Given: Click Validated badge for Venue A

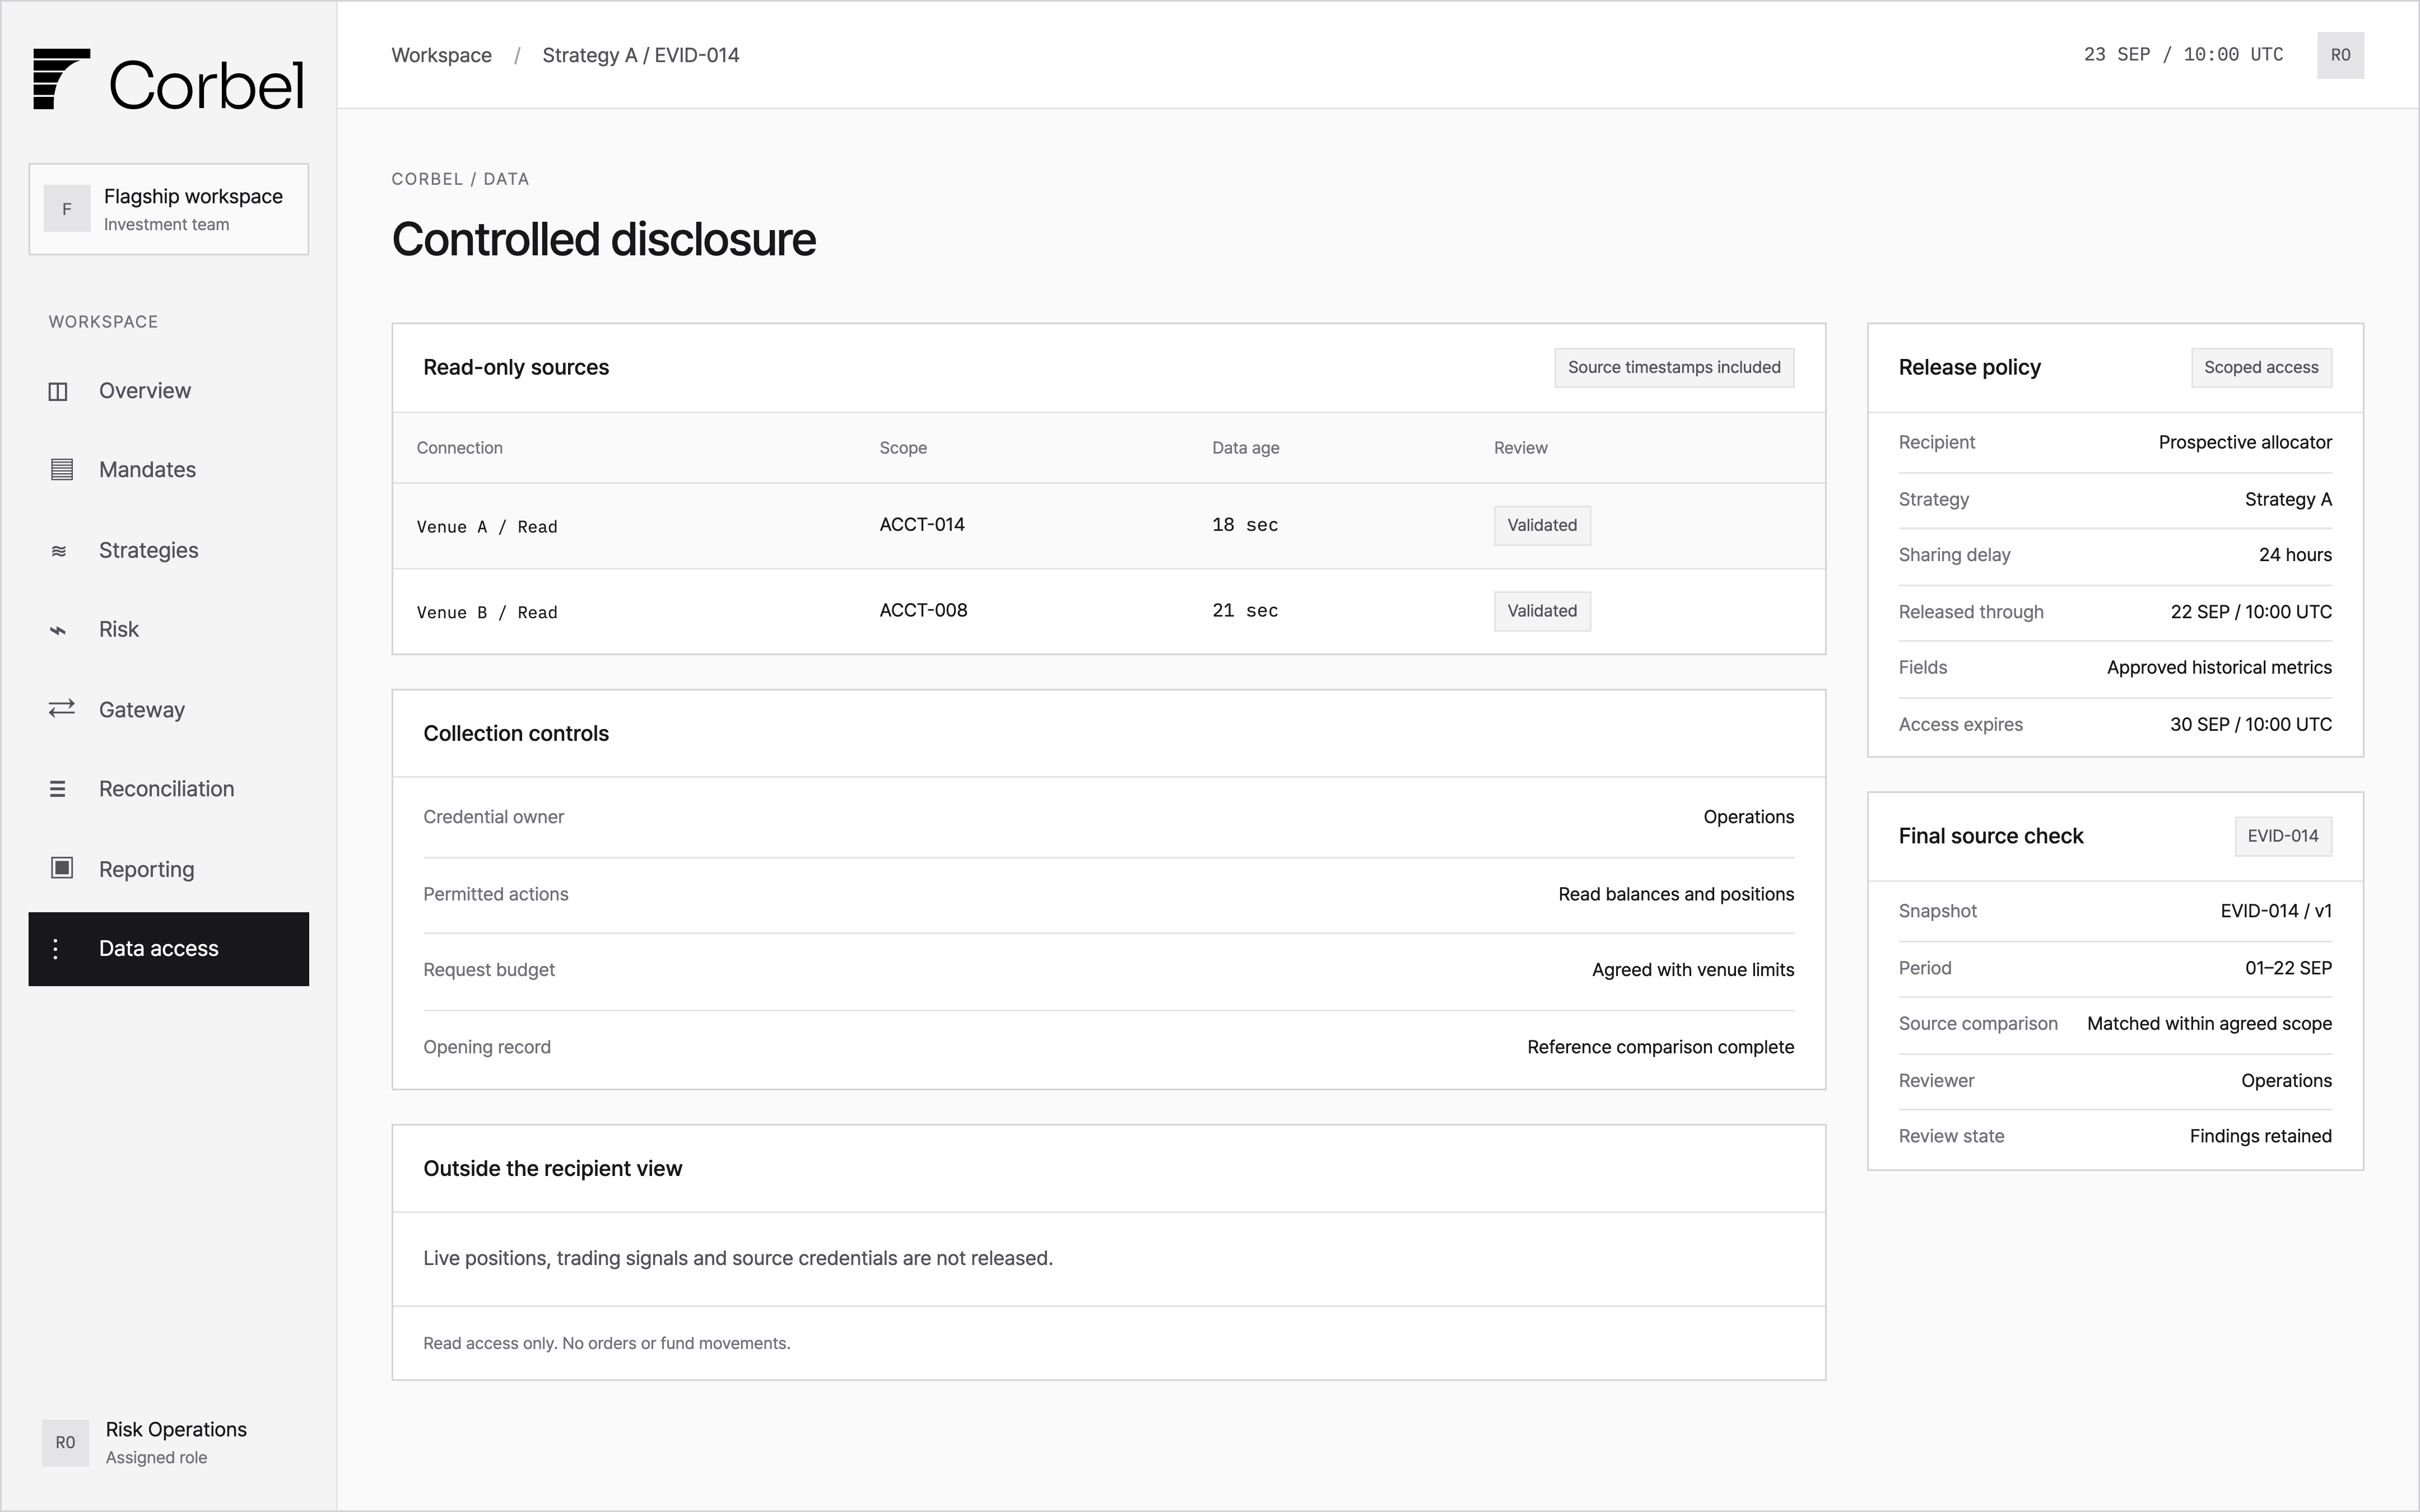Looking at the screenshot, I should pos(1542,525).
